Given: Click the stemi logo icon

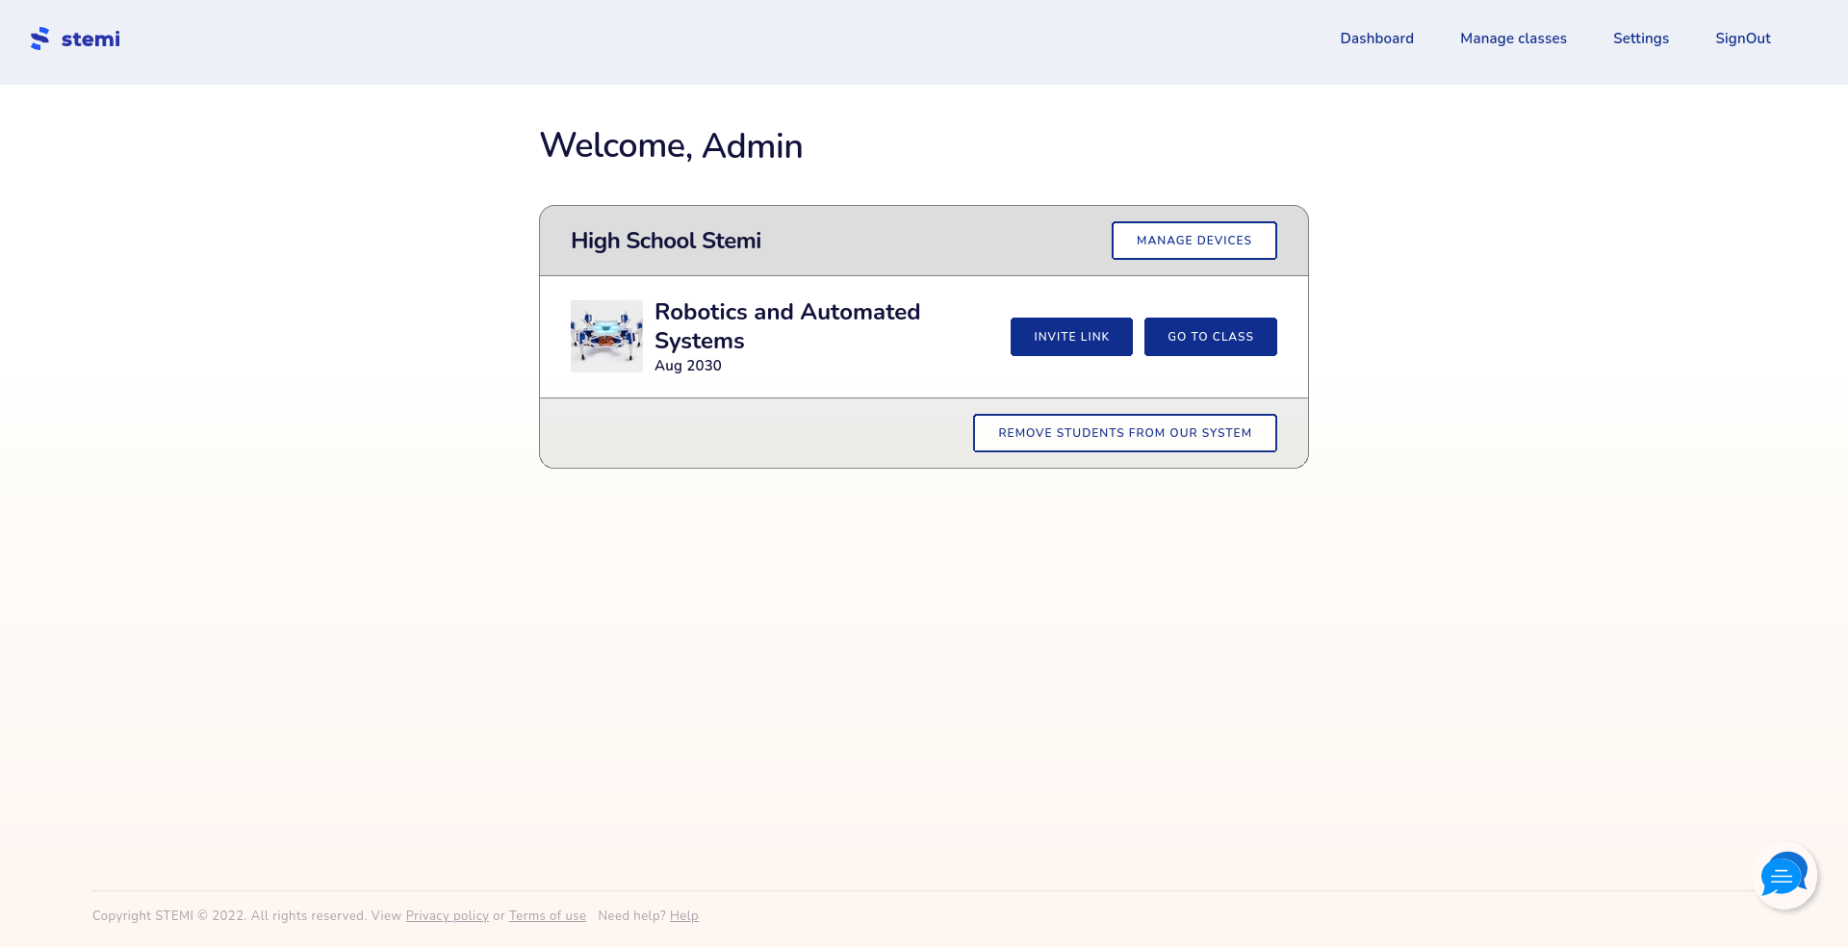Looking at the screenshot, I should click(39, 38).
